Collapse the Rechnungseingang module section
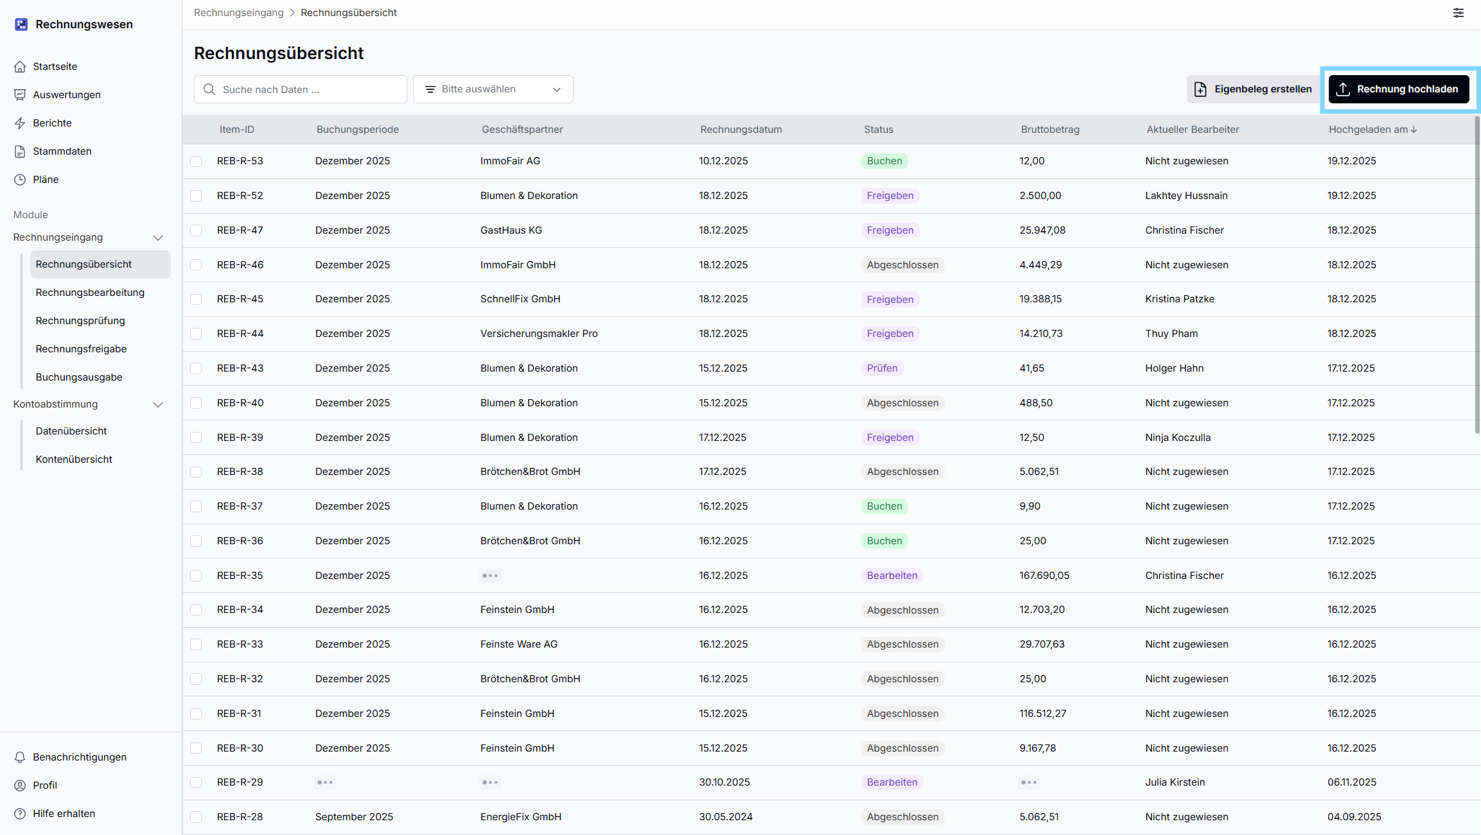The image size is (1481, 835). coord(157,237)
